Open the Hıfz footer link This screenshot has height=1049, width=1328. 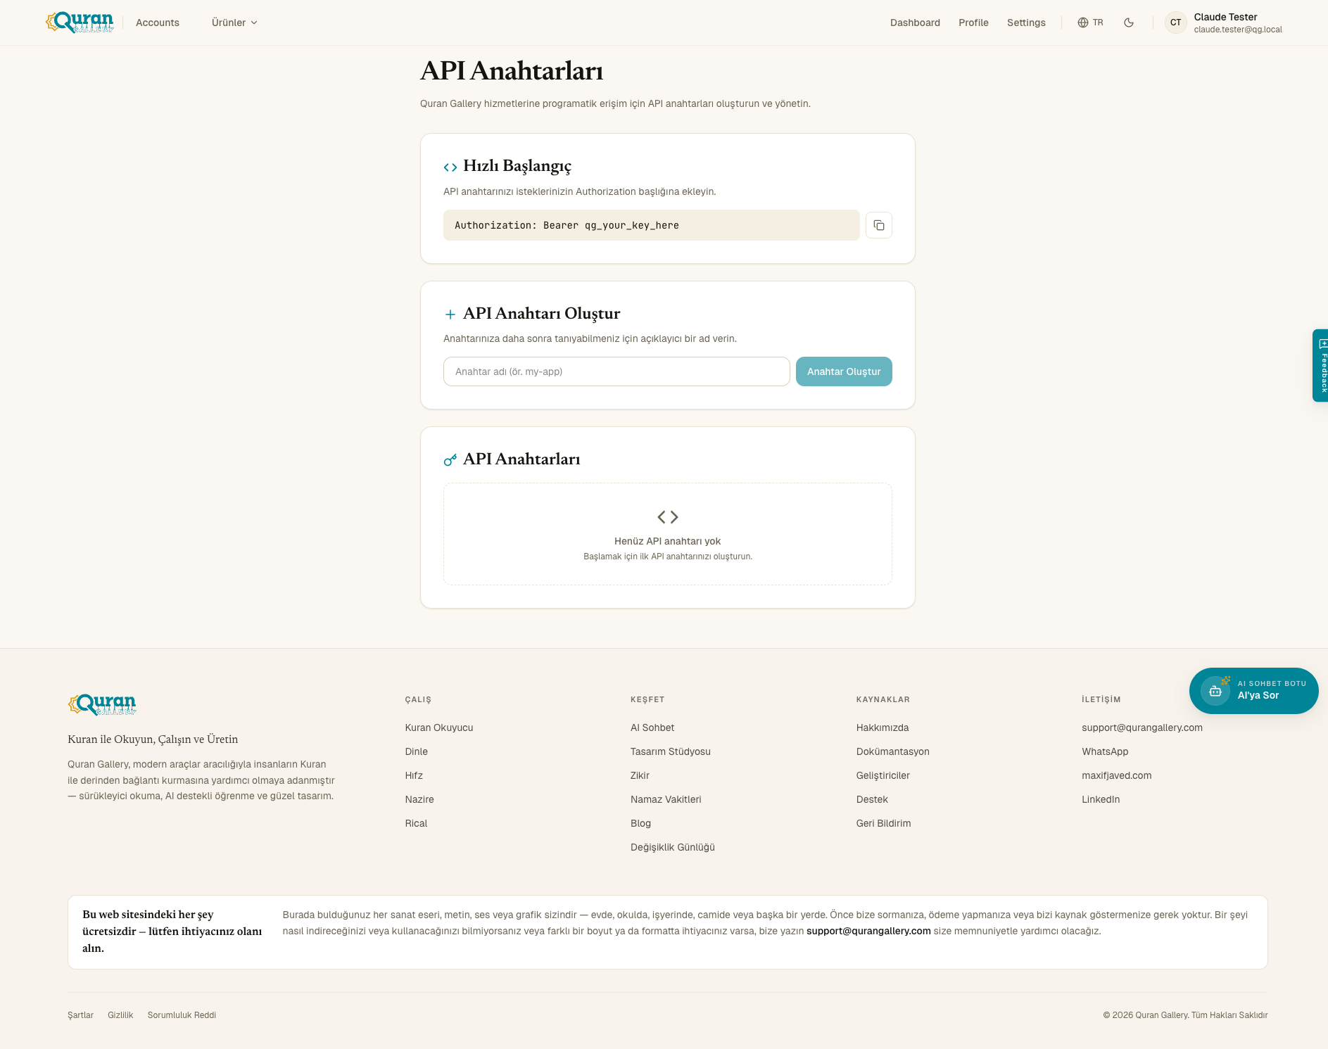[414, 775]
